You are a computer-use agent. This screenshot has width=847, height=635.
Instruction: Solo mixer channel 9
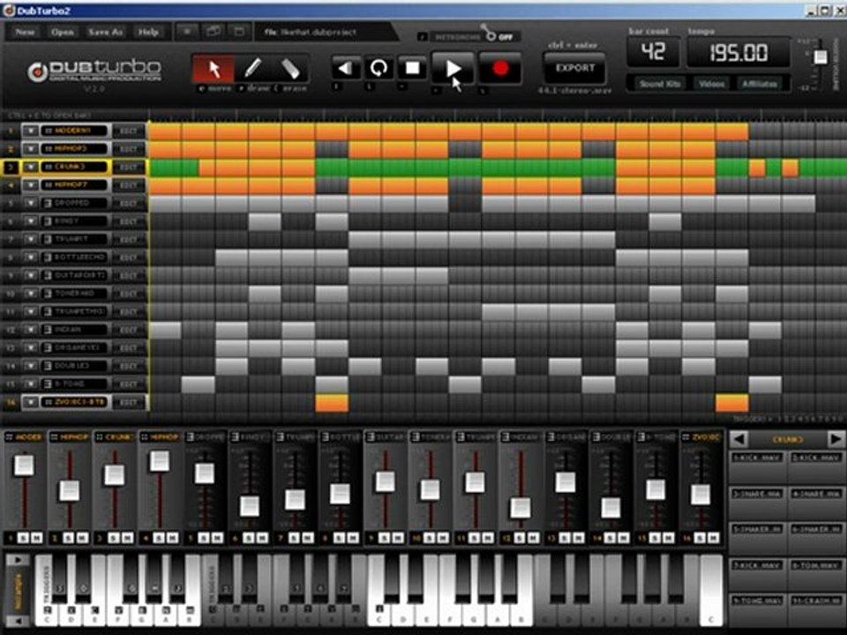pyautogui.click(x=384, y=538)
